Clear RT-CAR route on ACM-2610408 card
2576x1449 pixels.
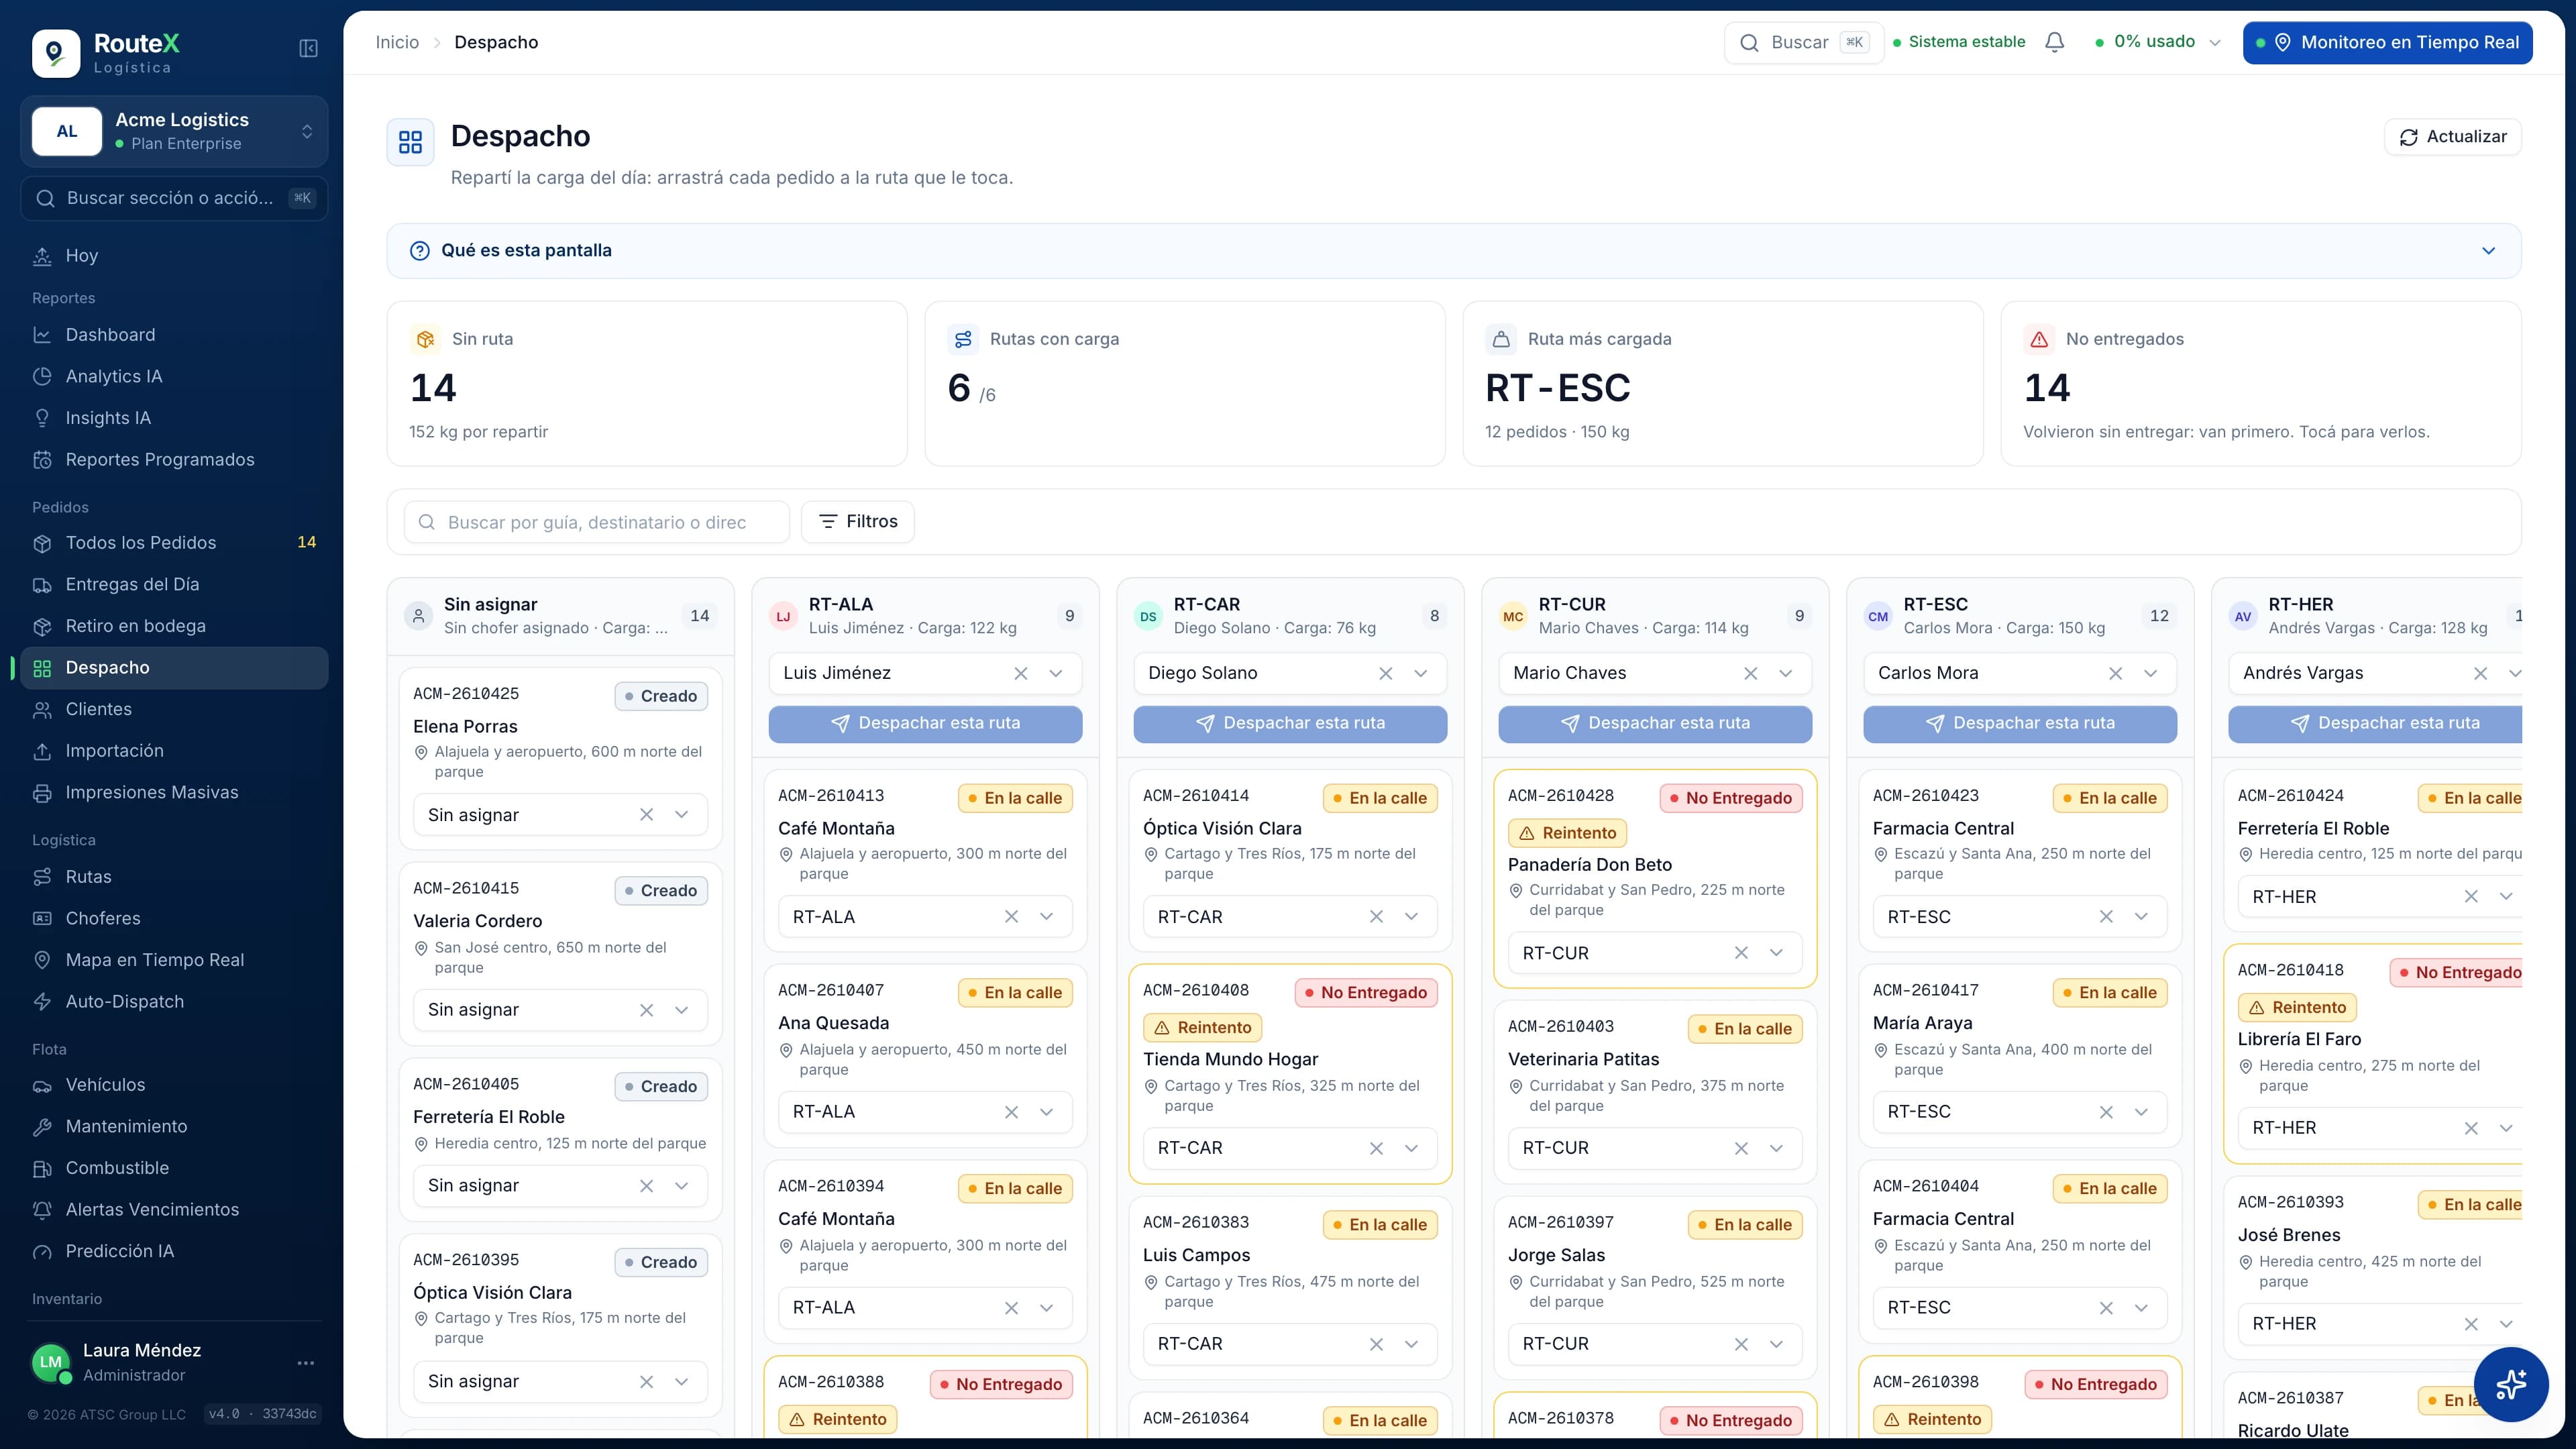click(x=1376, y=1148)
